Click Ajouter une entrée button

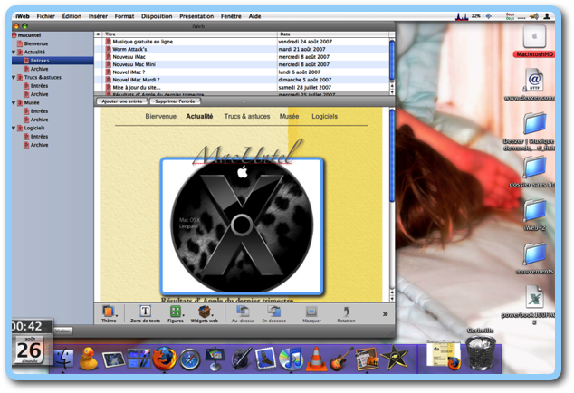coord(122,101)
